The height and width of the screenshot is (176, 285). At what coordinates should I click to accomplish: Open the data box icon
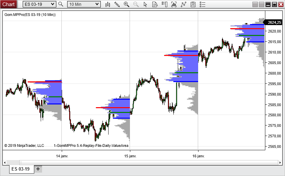pos(155,4)
